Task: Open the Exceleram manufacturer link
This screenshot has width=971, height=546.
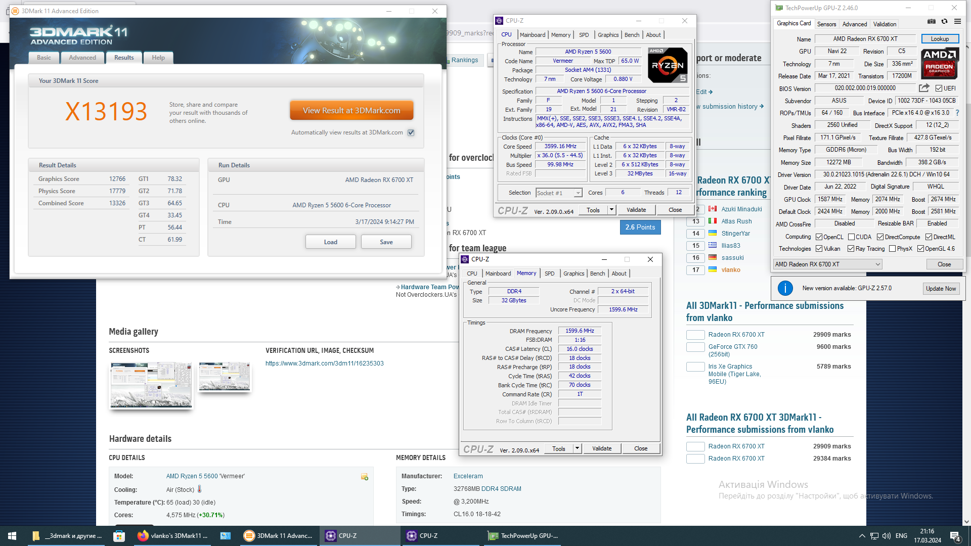Action: click(468, 476)
